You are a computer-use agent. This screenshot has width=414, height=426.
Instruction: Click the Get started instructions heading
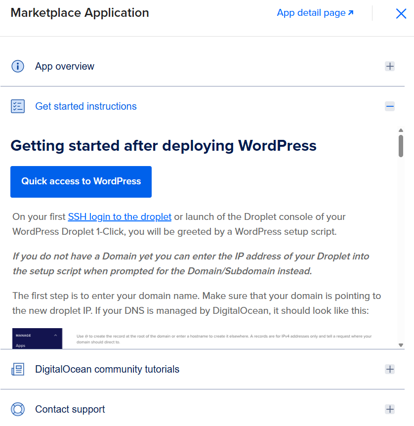86,106
